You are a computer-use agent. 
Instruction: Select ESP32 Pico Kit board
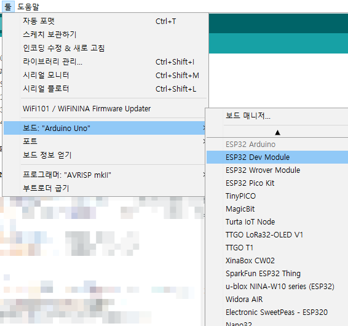tap(277, 183)
